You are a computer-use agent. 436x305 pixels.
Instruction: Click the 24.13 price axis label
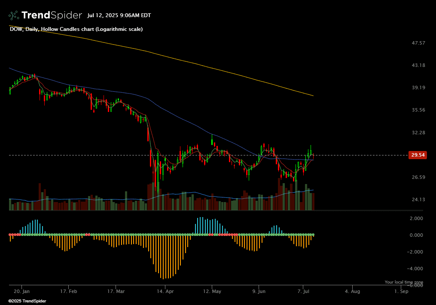click(418, 199)
